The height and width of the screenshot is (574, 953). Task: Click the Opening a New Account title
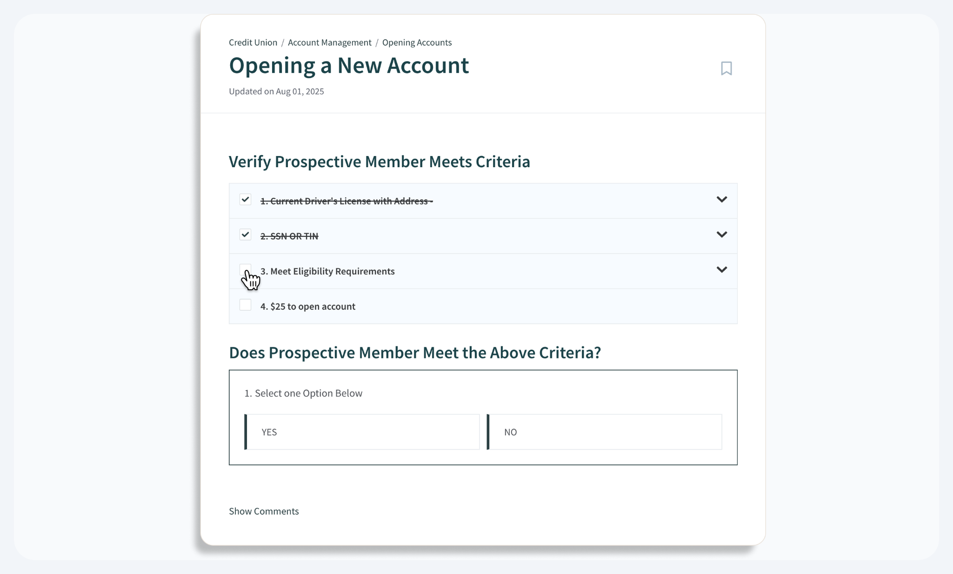349,65
